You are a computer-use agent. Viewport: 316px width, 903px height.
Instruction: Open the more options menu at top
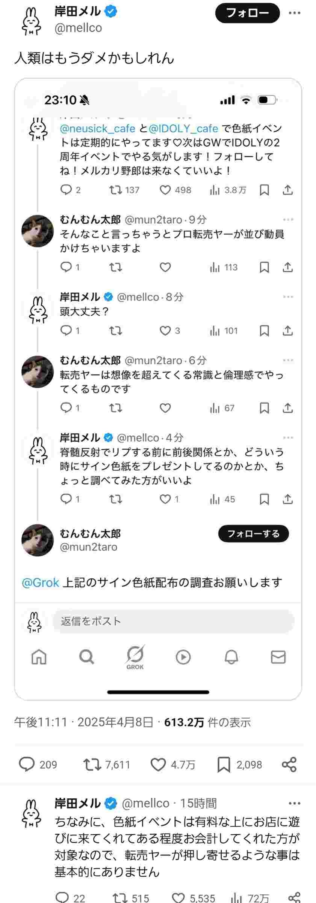pyautogui.click(x=294, y=13)
